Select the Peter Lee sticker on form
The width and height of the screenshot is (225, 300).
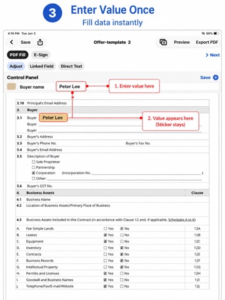pyautogui.click(x=53, y=117)
